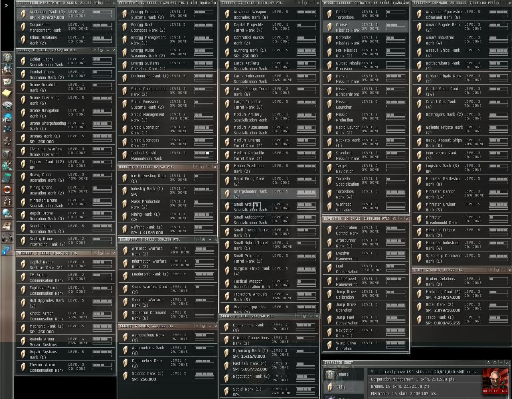
Task: Toggle the pin on the Industry window
Action: click(196, 167)
